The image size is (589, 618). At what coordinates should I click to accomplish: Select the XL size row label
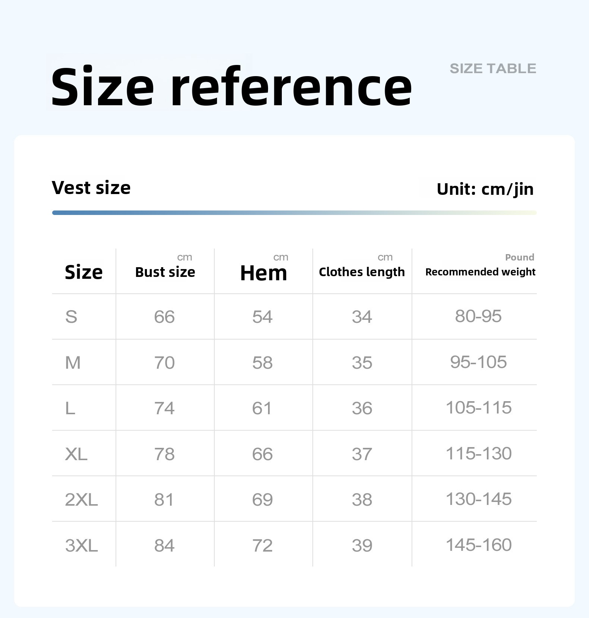76,454
